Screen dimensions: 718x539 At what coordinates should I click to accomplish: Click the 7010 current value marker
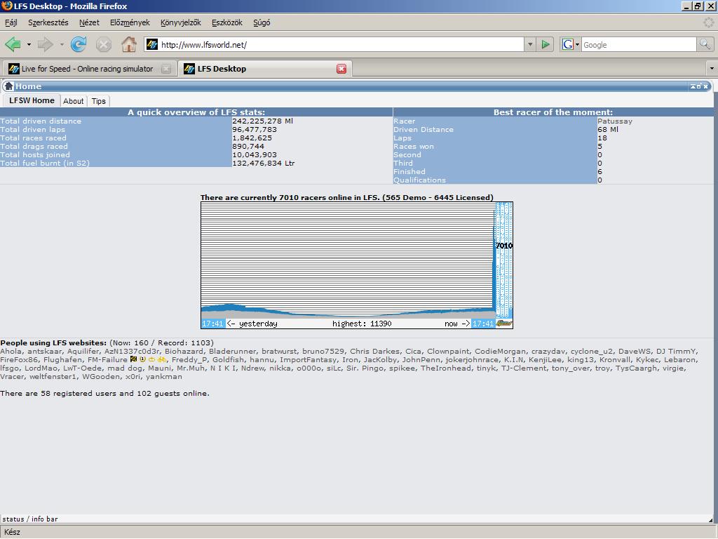[504, 246]
